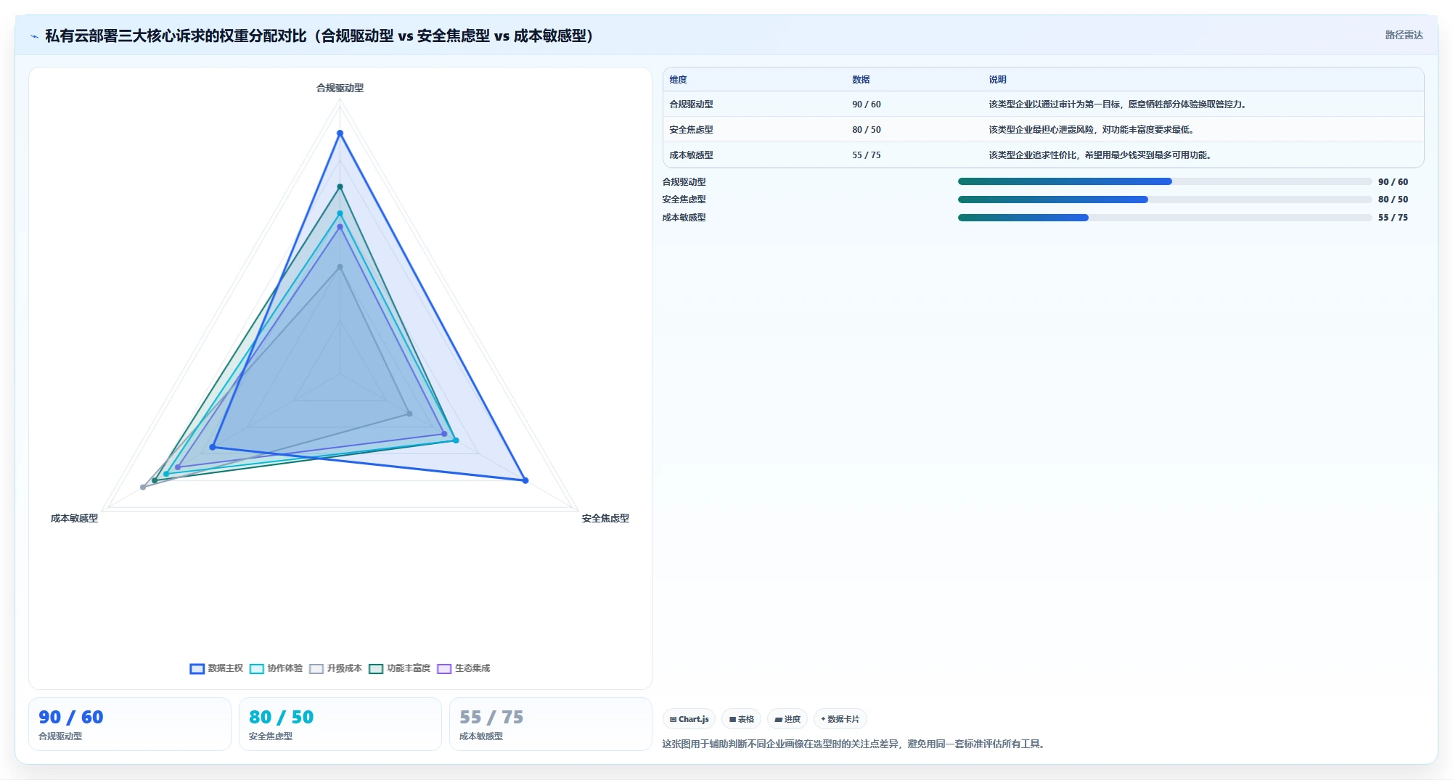
Task: Click the Chart.js tag chip
Action: pyautogui.click(x=689, y=719)
